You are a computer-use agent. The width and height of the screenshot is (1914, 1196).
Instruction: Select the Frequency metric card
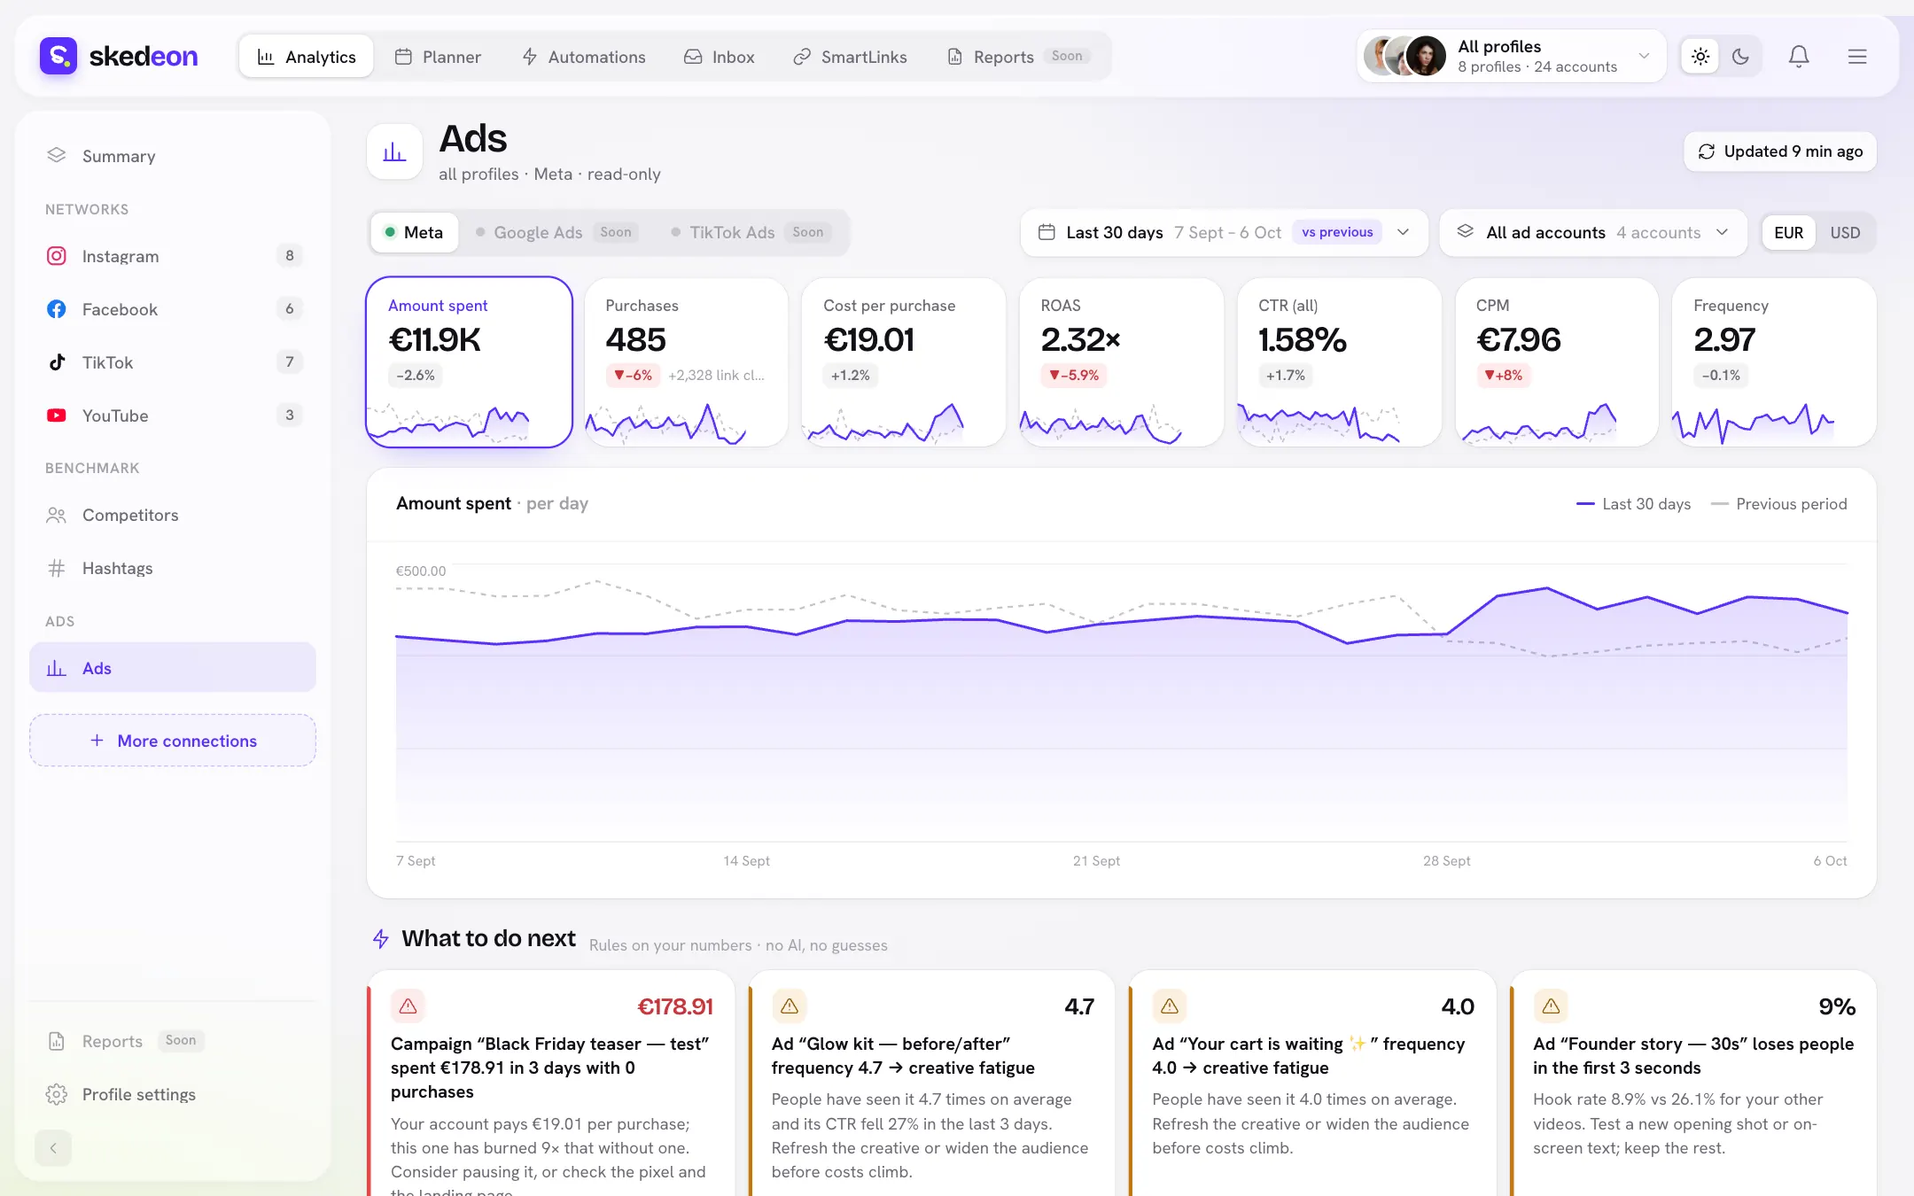1774,362
